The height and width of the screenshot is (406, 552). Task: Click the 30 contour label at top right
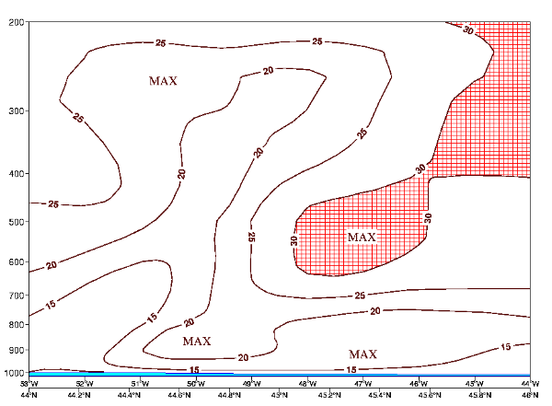(x=467, y=30)
